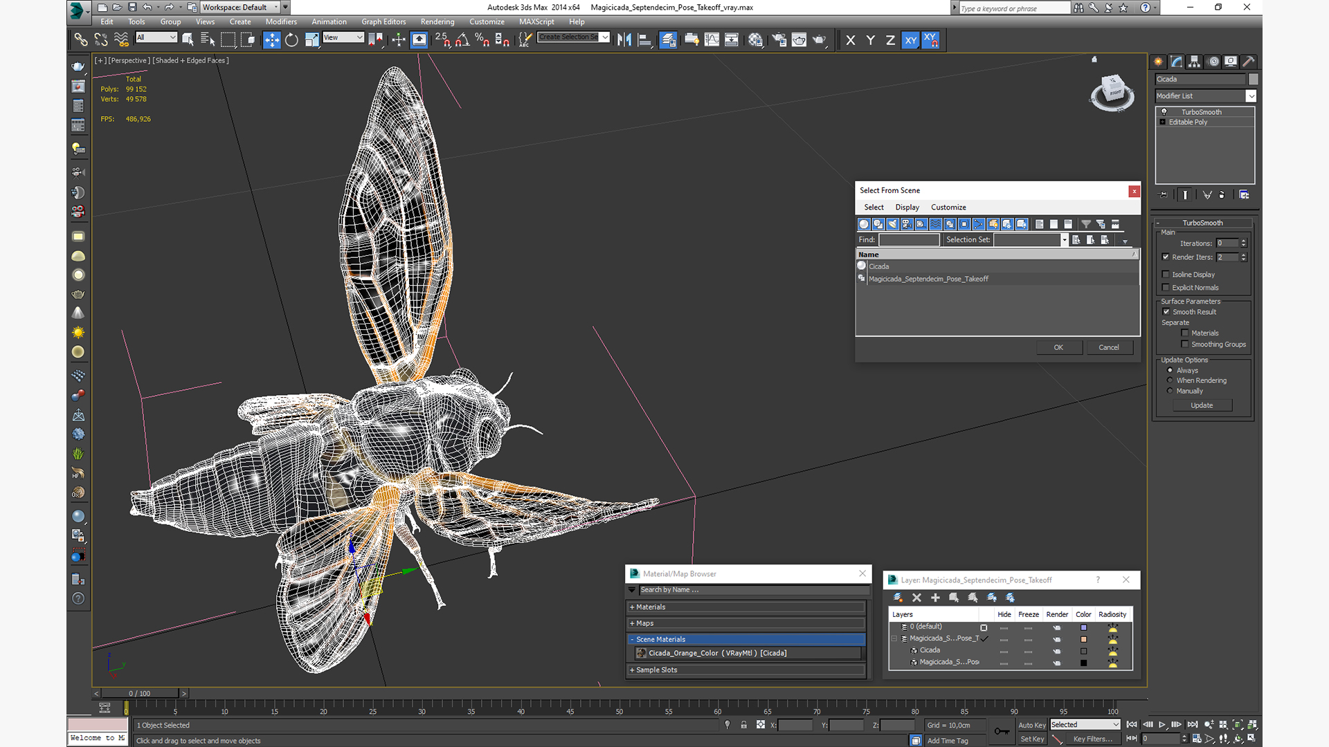Enable Isoline Display checkbox

(x=1166, y=275)
